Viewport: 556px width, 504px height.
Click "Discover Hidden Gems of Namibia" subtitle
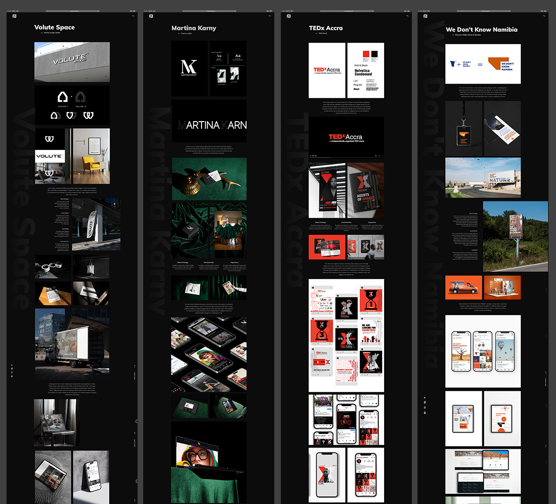[x=468, y=35]
